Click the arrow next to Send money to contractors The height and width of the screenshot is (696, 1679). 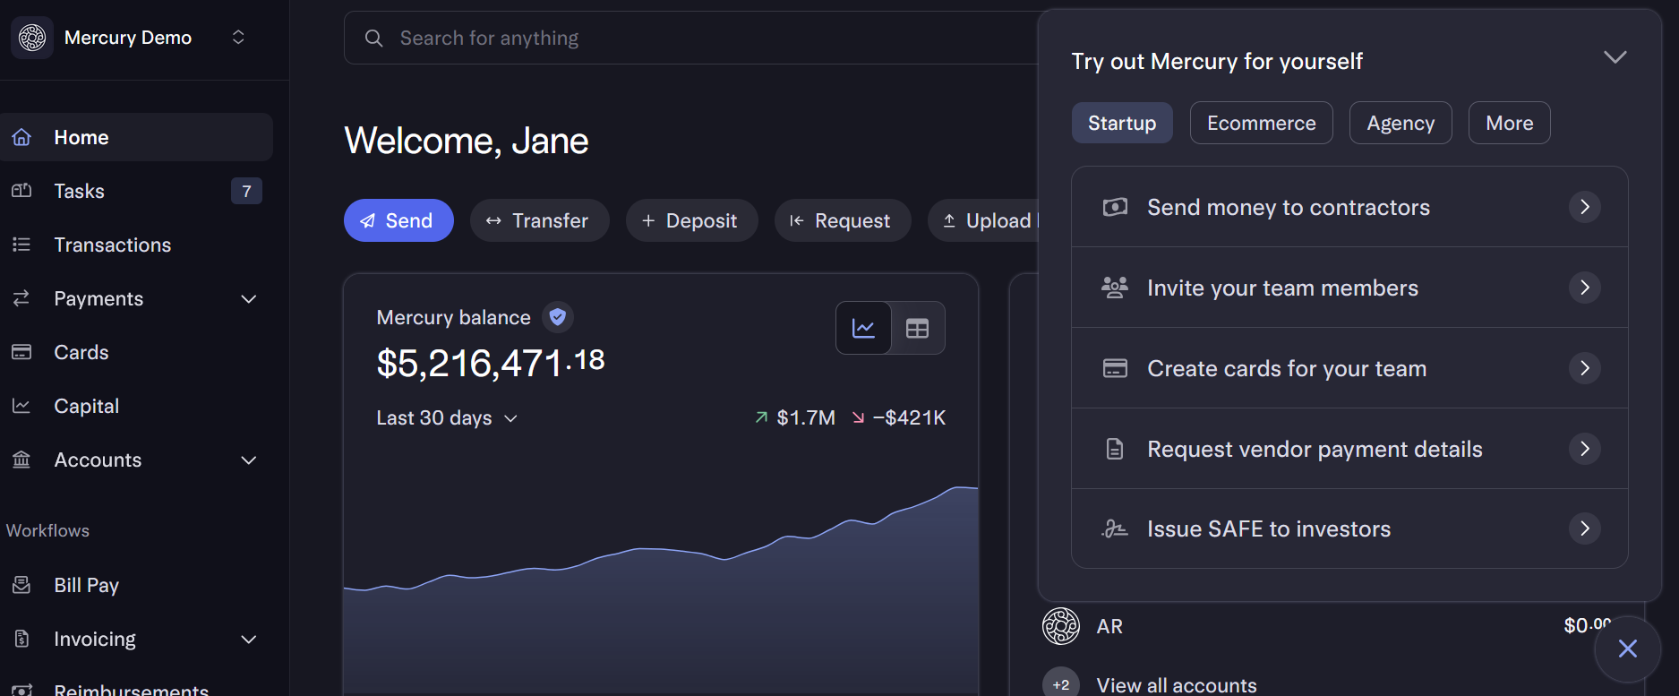(x=1584, y=207)
